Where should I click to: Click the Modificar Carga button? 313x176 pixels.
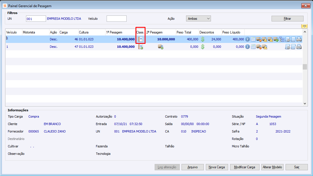coord(244,167)
